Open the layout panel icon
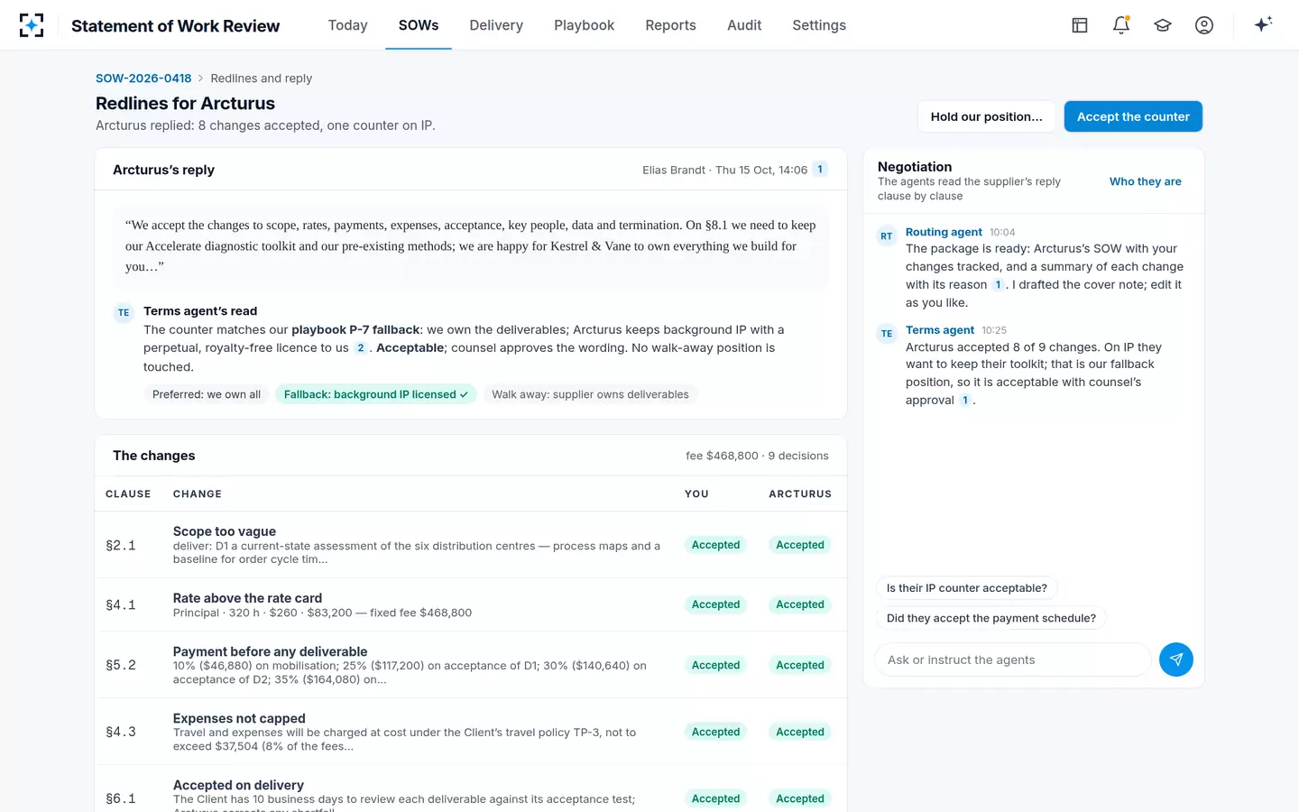This screenshot has width=1299, height=812. (1080, 25)
